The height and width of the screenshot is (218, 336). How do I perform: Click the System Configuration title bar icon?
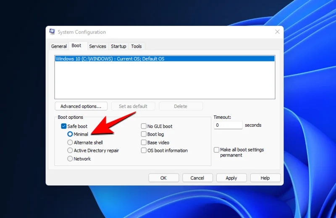pos(52,32)
